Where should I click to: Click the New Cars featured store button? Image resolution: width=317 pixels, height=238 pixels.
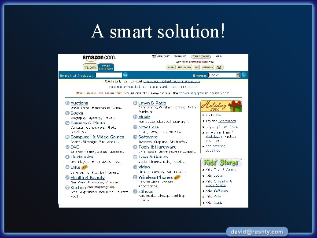coord(219,67)
